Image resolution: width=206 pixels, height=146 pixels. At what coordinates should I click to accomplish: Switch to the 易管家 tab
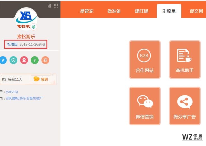87,11
